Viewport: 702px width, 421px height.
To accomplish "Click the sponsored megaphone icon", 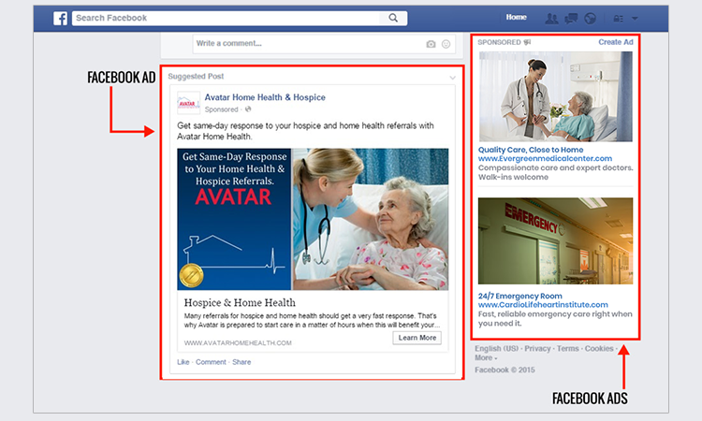I will coord(527,42).
